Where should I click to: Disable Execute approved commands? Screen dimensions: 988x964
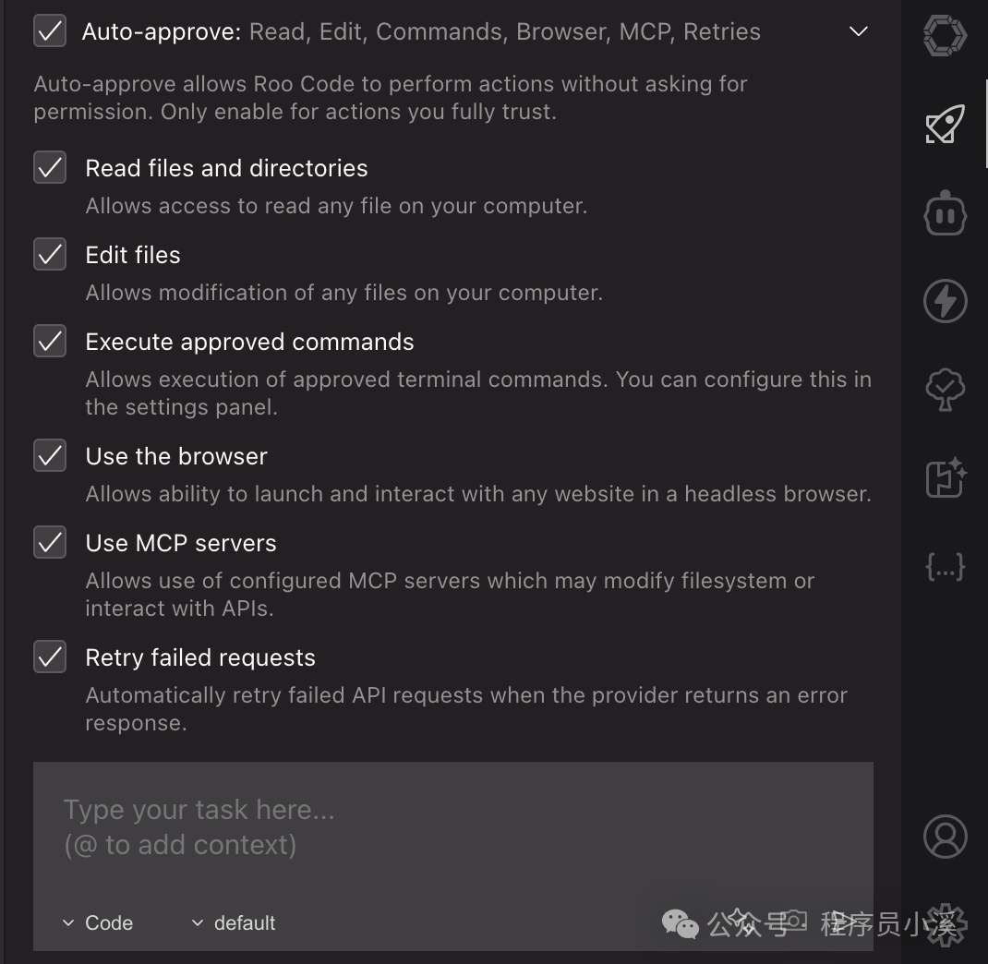pos(50,342)
